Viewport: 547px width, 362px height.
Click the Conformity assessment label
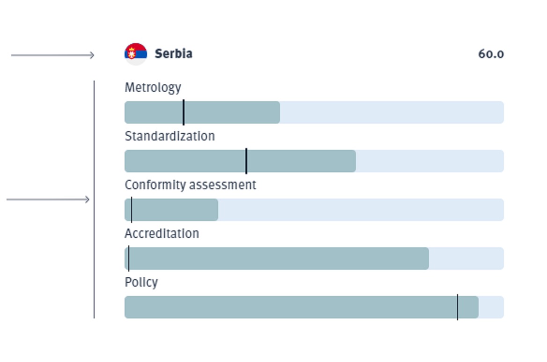pos(190,185)
